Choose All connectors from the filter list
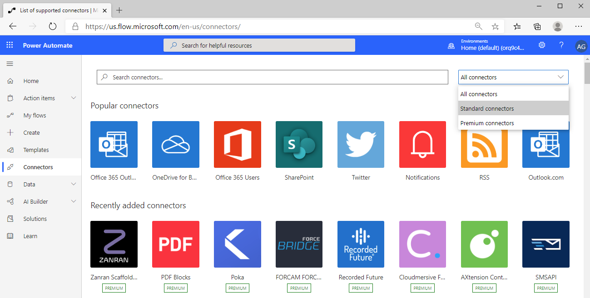Image resolution: width=590 pixels, height=298 pixels. coord(513,94)
